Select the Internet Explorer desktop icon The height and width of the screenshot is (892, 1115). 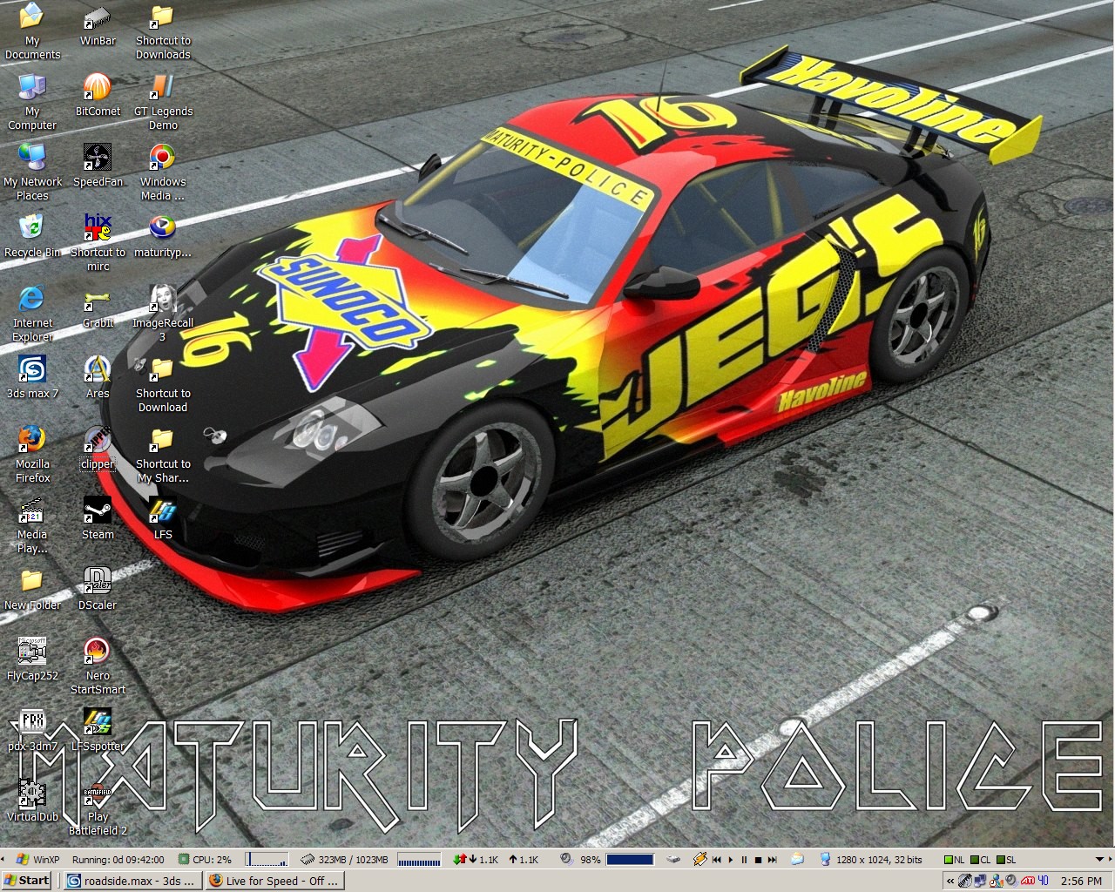pos(32,314)
